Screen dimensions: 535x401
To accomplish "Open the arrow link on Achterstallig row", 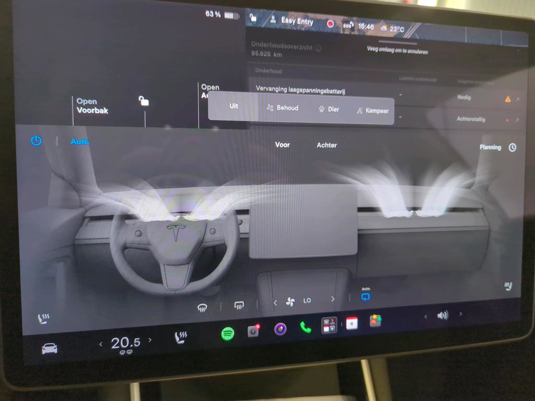I will click(x=517, y=120).
